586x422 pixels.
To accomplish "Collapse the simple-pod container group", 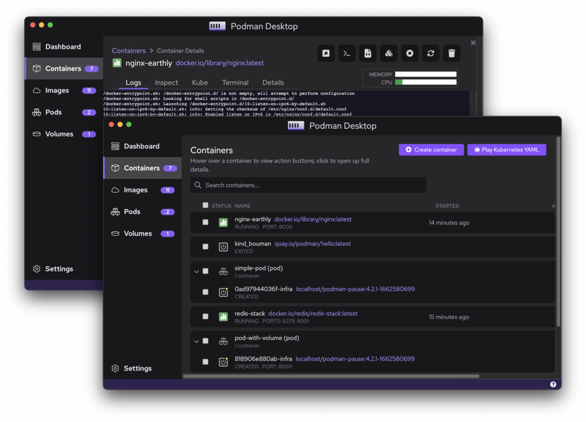I will tap(197, 271).
